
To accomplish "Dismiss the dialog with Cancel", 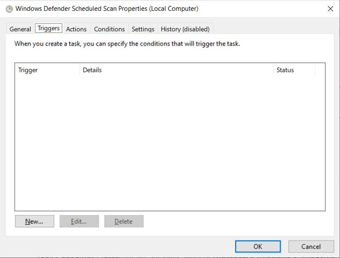I will (311, 247).
